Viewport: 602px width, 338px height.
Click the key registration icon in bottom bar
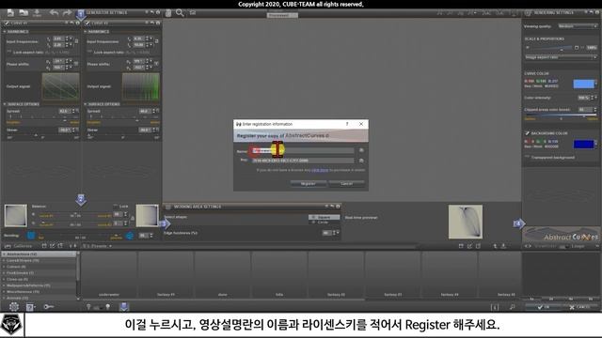[49, 307]
